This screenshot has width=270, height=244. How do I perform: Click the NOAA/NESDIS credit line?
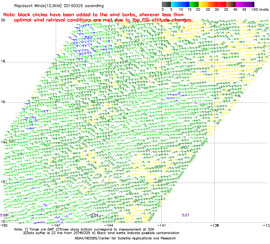pos(125,238)
